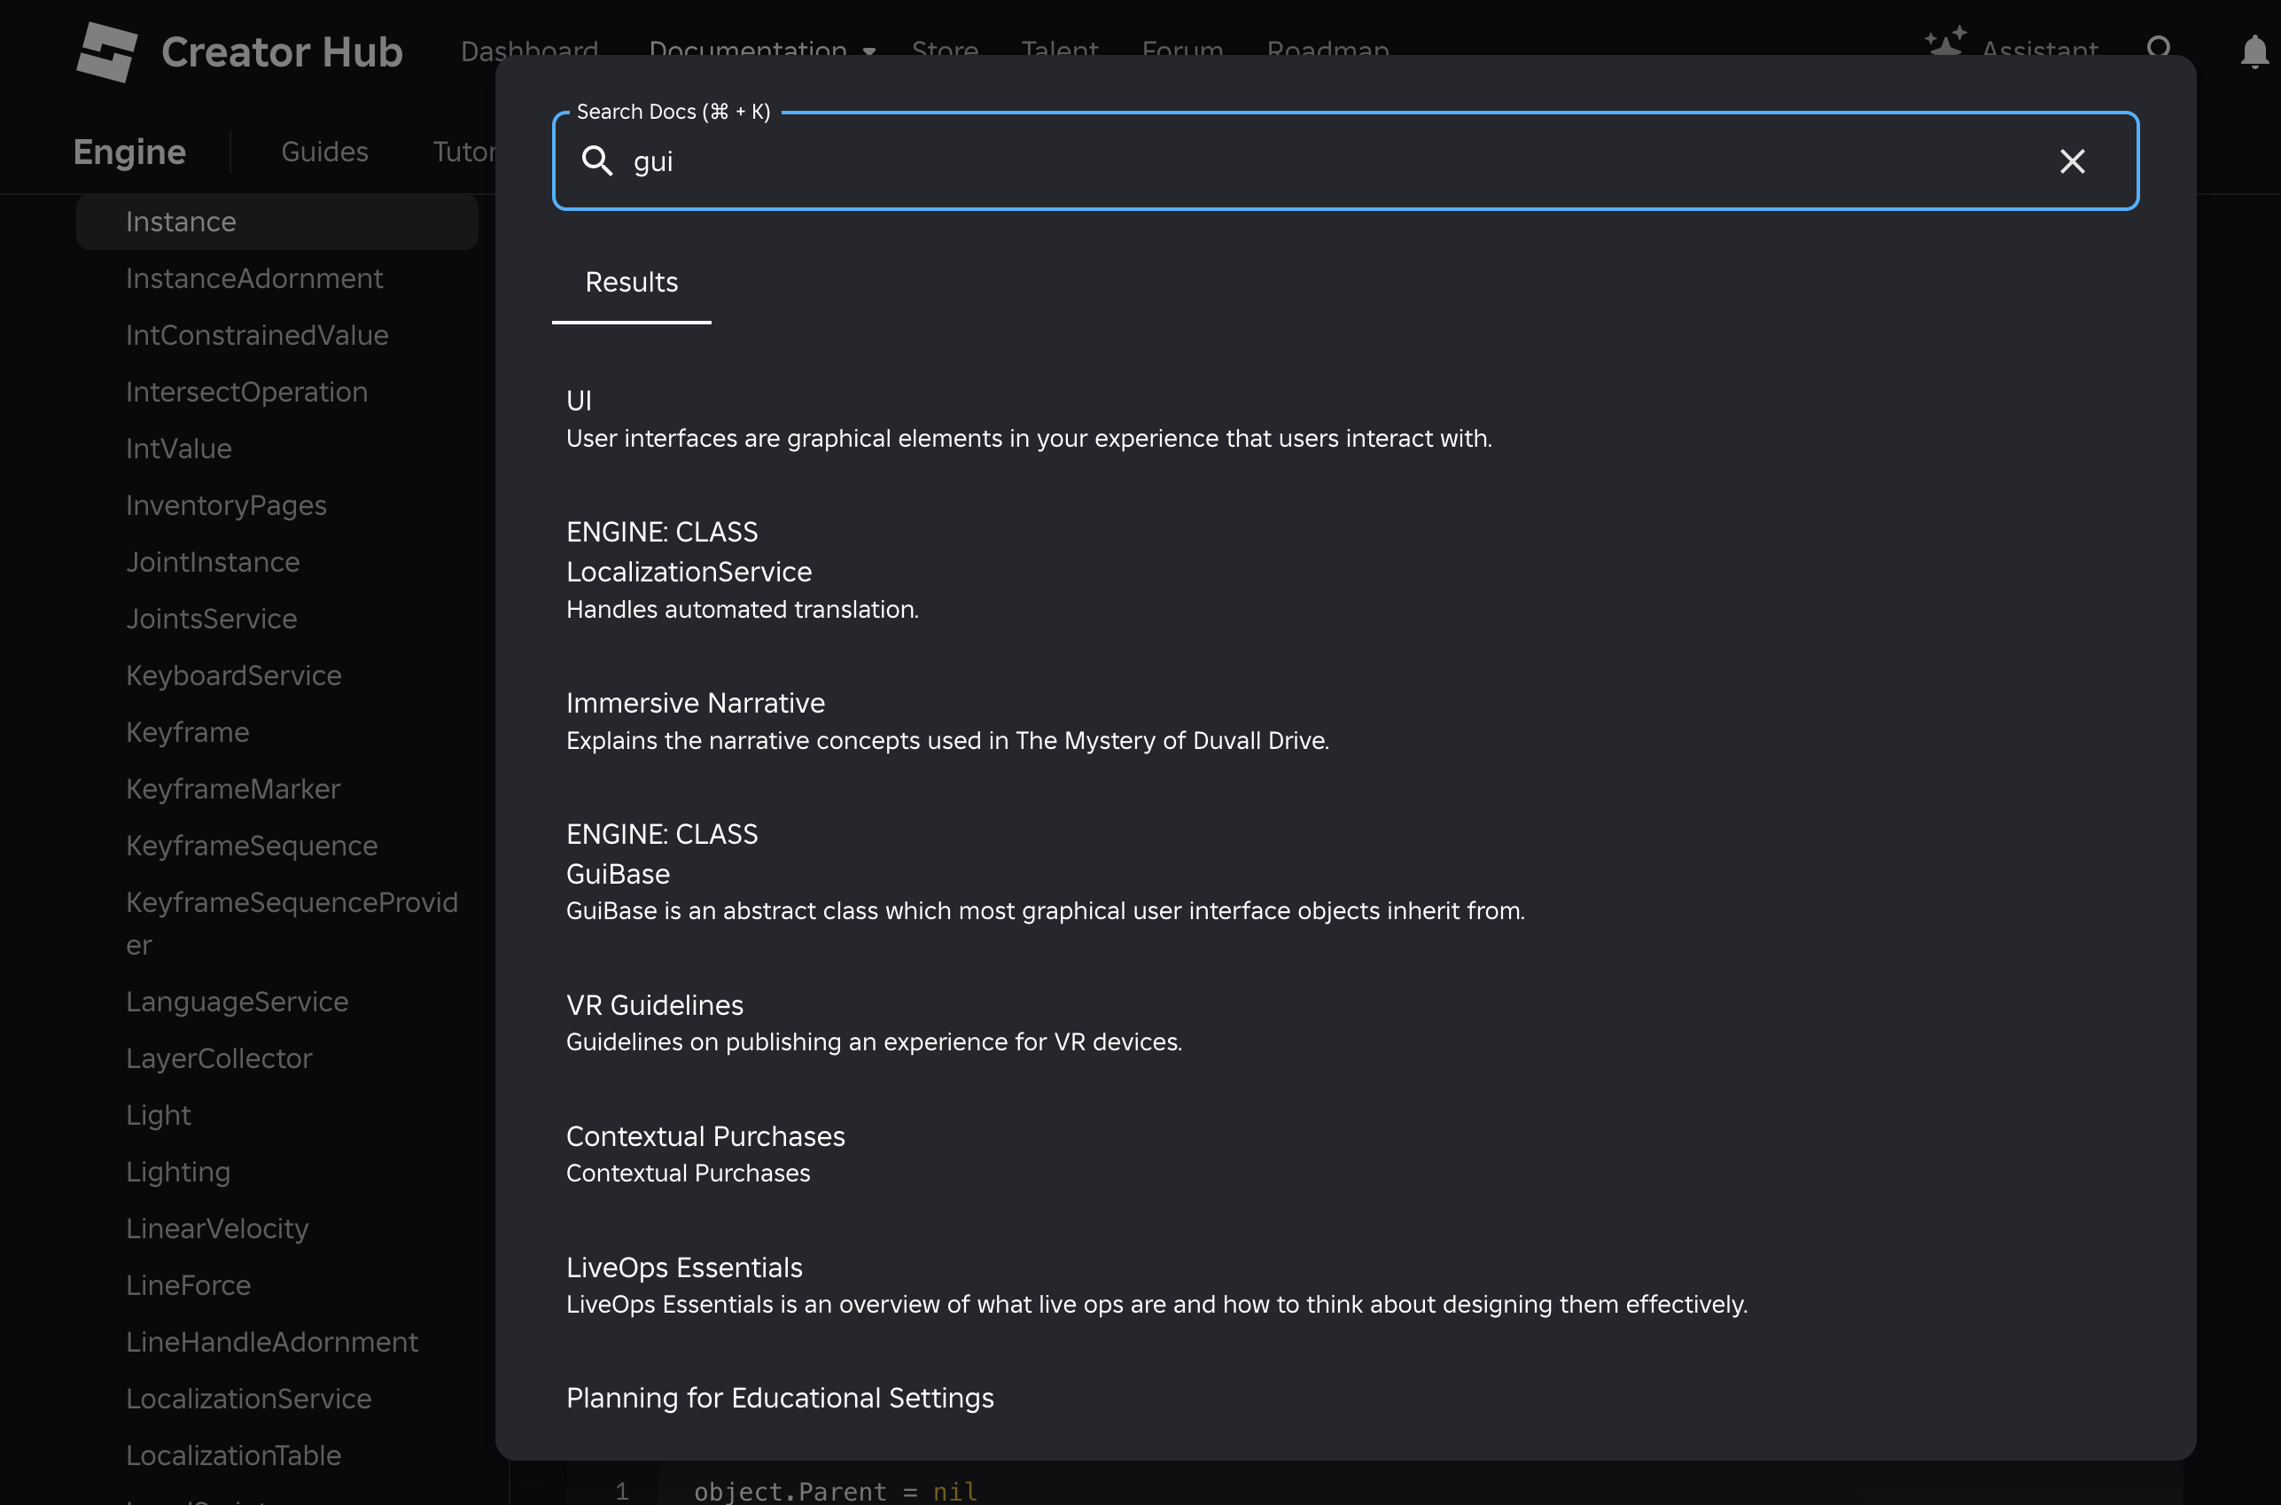Open the notifications bell icon
Screen dimensions: 2281x1505
[2254, 50]
